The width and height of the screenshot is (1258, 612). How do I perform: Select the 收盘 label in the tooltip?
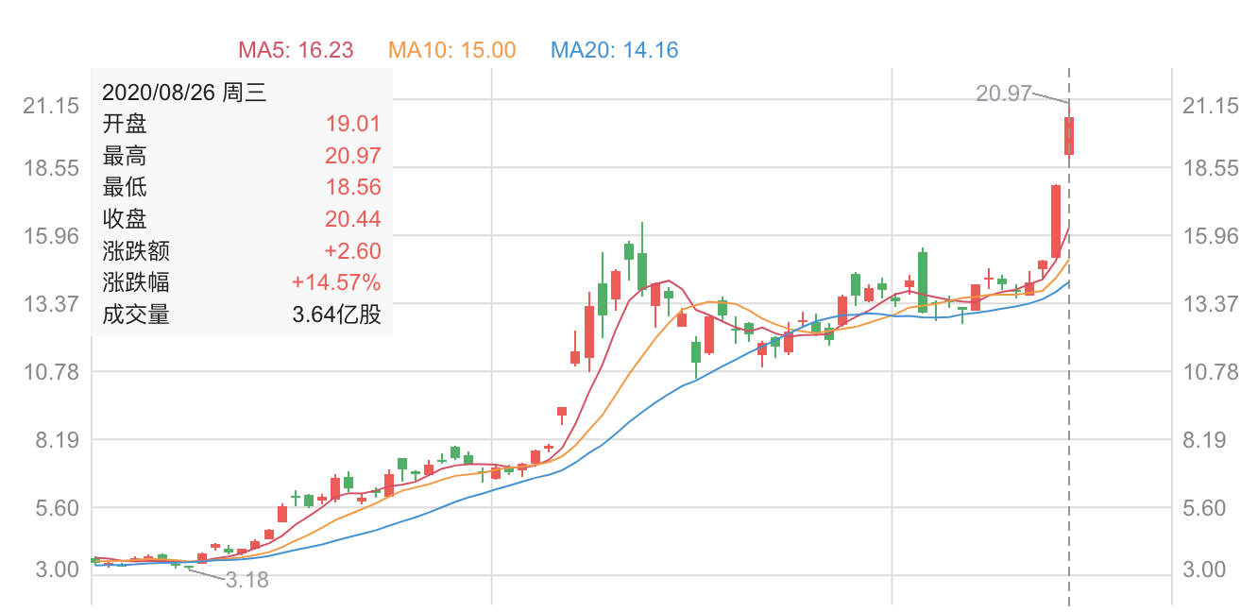click(x=125, y=219)
